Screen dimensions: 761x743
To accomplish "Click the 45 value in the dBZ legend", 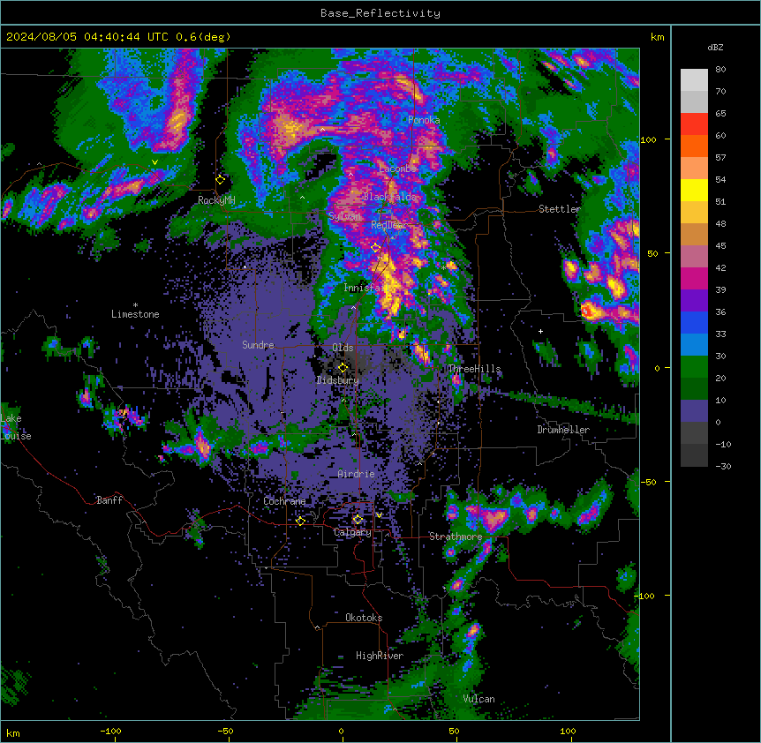I will tap(720, 246).
